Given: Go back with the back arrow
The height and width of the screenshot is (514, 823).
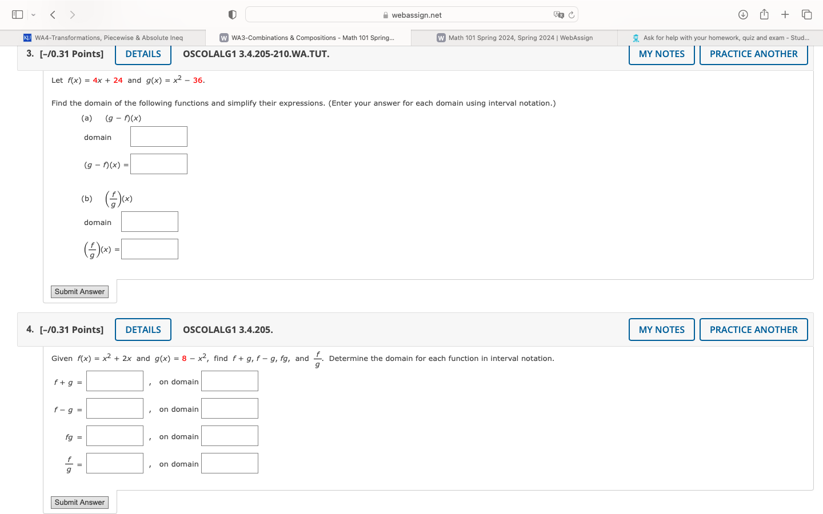Looking at the screenshot, I should (x=53, y=15).
